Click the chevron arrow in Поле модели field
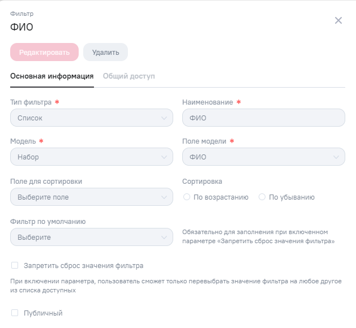356x328 pixels. point(336,157)
